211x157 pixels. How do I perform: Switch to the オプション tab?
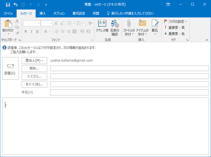tap(59, 13)
